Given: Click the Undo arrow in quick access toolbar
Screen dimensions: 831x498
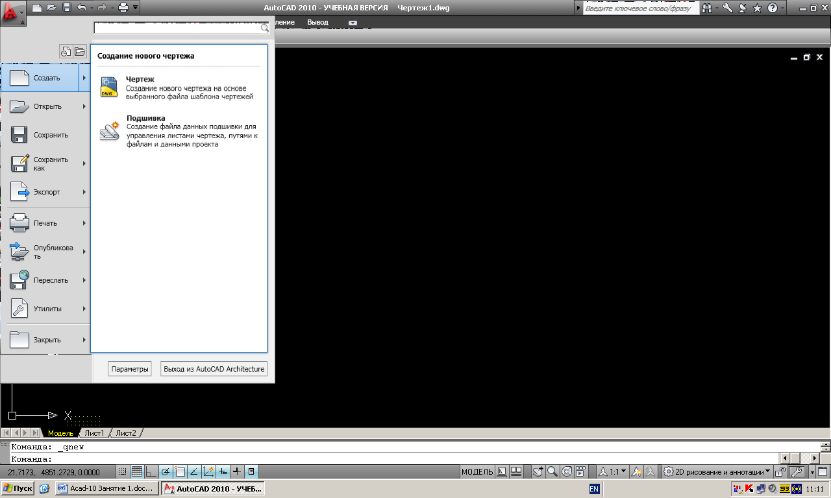Looking at the screenshot, I should click(x=81, y=8).
